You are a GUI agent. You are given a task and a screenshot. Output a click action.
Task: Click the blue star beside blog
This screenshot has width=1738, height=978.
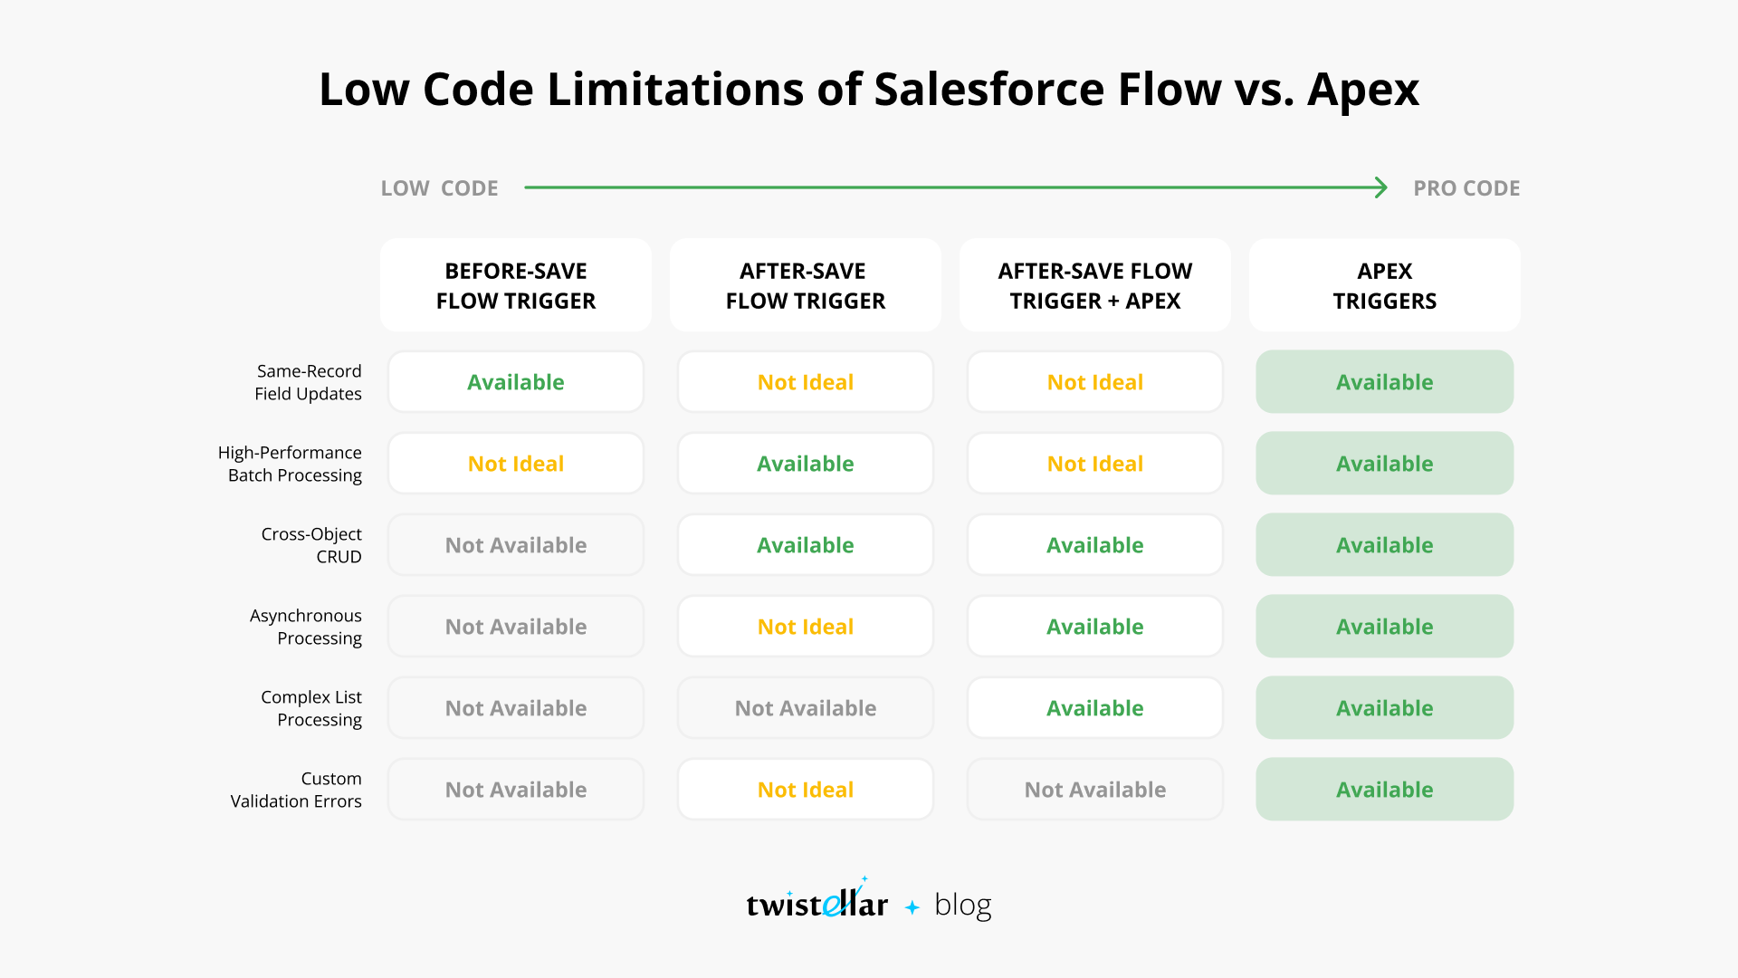point(912,906)
